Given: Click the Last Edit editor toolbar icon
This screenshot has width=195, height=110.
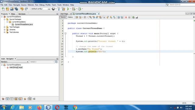Looking at the screenshot, I should (x=77, y=17).
